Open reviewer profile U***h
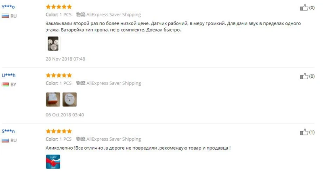323x173 pixels. click(8, 75)
